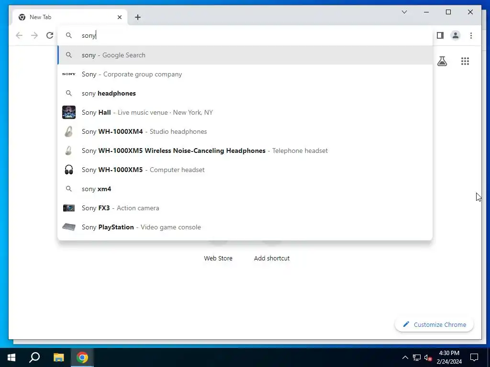
Task: Select 'Sony WH-1000XM4' studio headphones suggestion
Action: coord(245,131)
